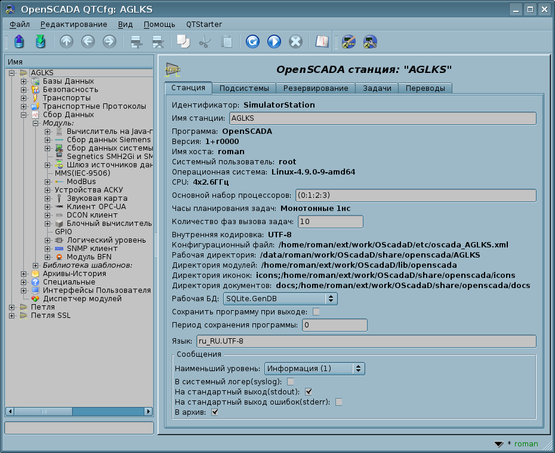Image resolution: width=555 pixels, height=453 pixels.
Task: Click the status indicator arrow near roman
Action: tap(499, 444)
